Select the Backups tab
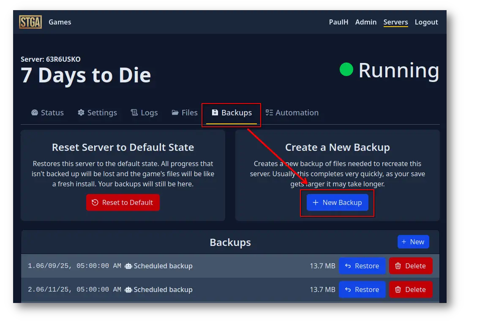477x322 pixels. tap(232, 112)
